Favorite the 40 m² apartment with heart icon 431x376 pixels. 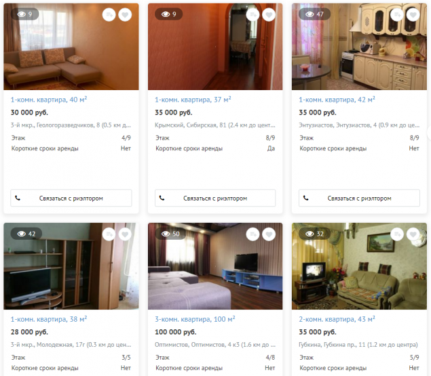click(x=125, y=14)
